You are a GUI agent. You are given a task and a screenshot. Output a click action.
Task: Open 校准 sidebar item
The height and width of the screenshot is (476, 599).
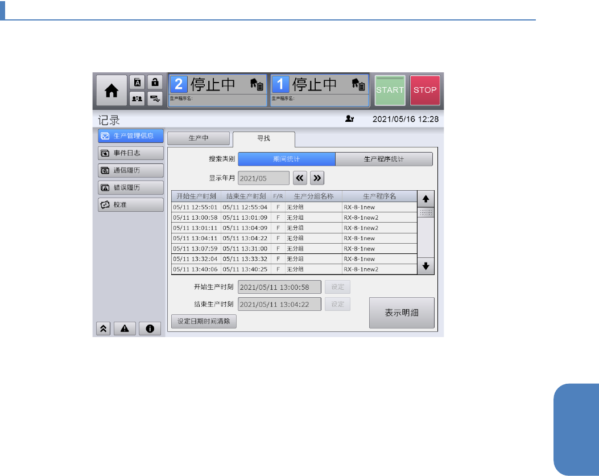(131, 204)
